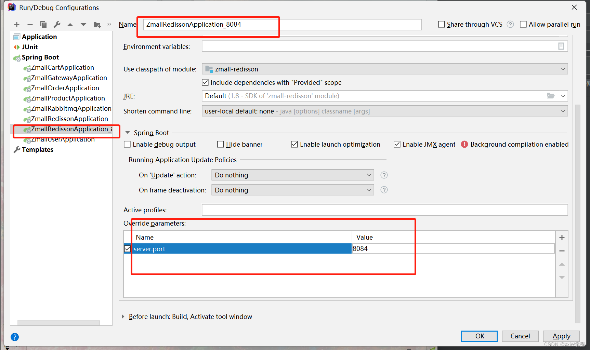This screenshot has width=590, height=350.
Task: Select ZmallOrderApplication configuration
Action: 65,88
